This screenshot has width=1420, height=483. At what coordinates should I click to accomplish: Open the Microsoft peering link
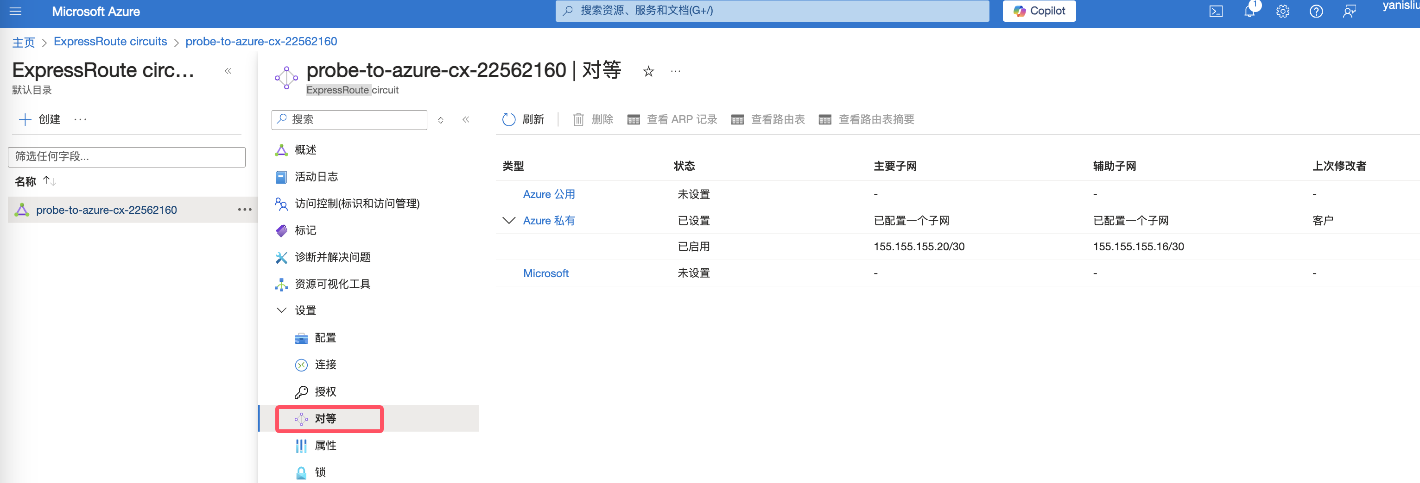(546, 273)
